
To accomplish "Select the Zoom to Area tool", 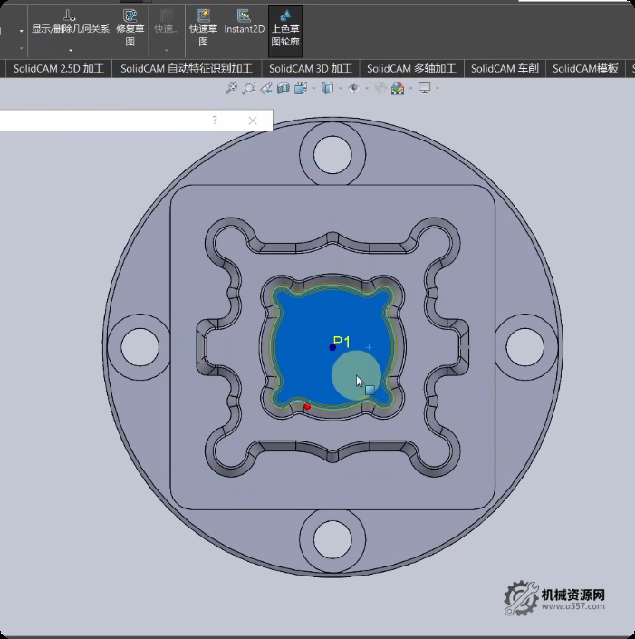I will [248, 88].
